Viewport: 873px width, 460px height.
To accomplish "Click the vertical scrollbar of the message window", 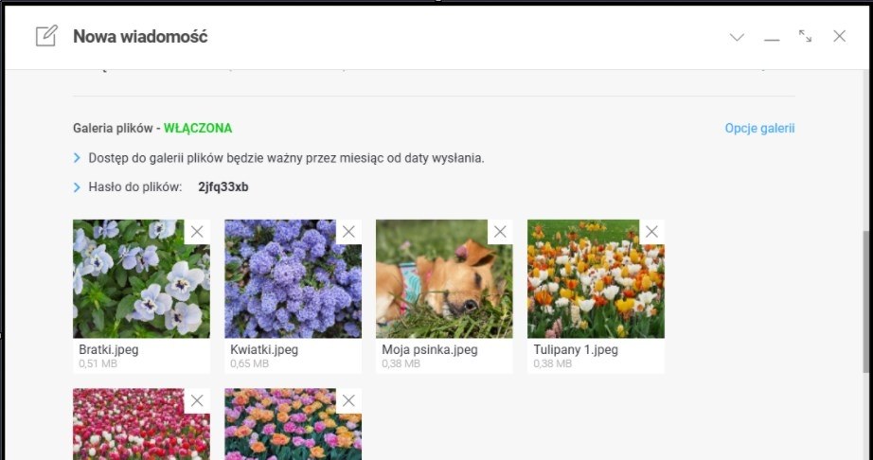I will click(866, 300).
